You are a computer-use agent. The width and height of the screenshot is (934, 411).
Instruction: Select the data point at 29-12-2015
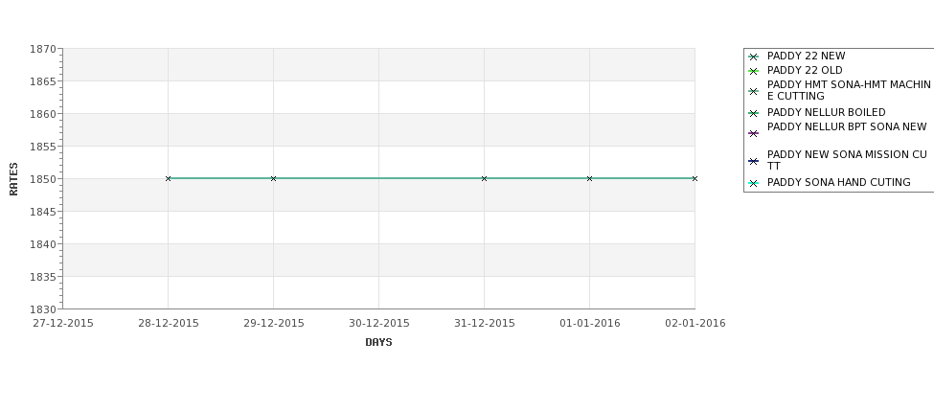[273, 179]
